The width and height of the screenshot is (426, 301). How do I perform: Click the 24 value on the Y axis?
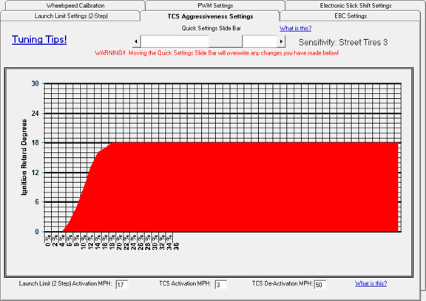(x=35, y=114)
